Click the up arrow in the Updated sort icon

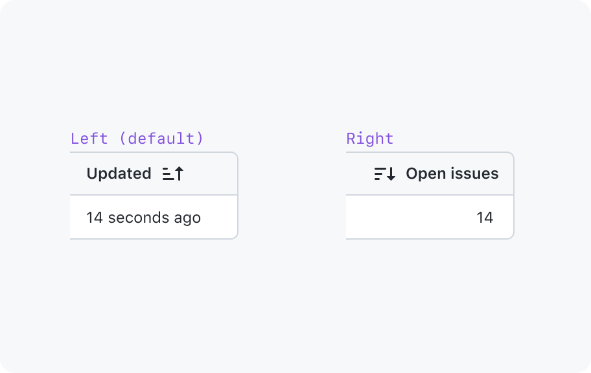coord(180,174)
